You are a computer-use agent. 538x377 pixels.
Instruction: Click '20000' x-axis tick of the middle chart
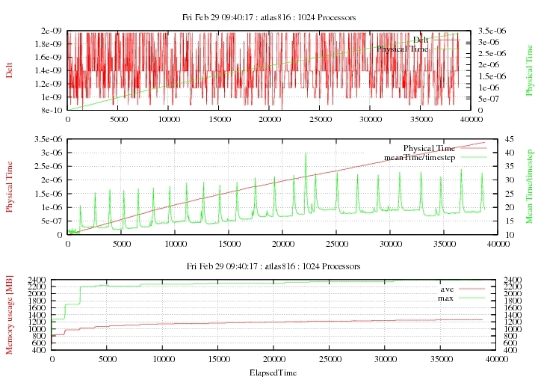click(x=283, y=244)
